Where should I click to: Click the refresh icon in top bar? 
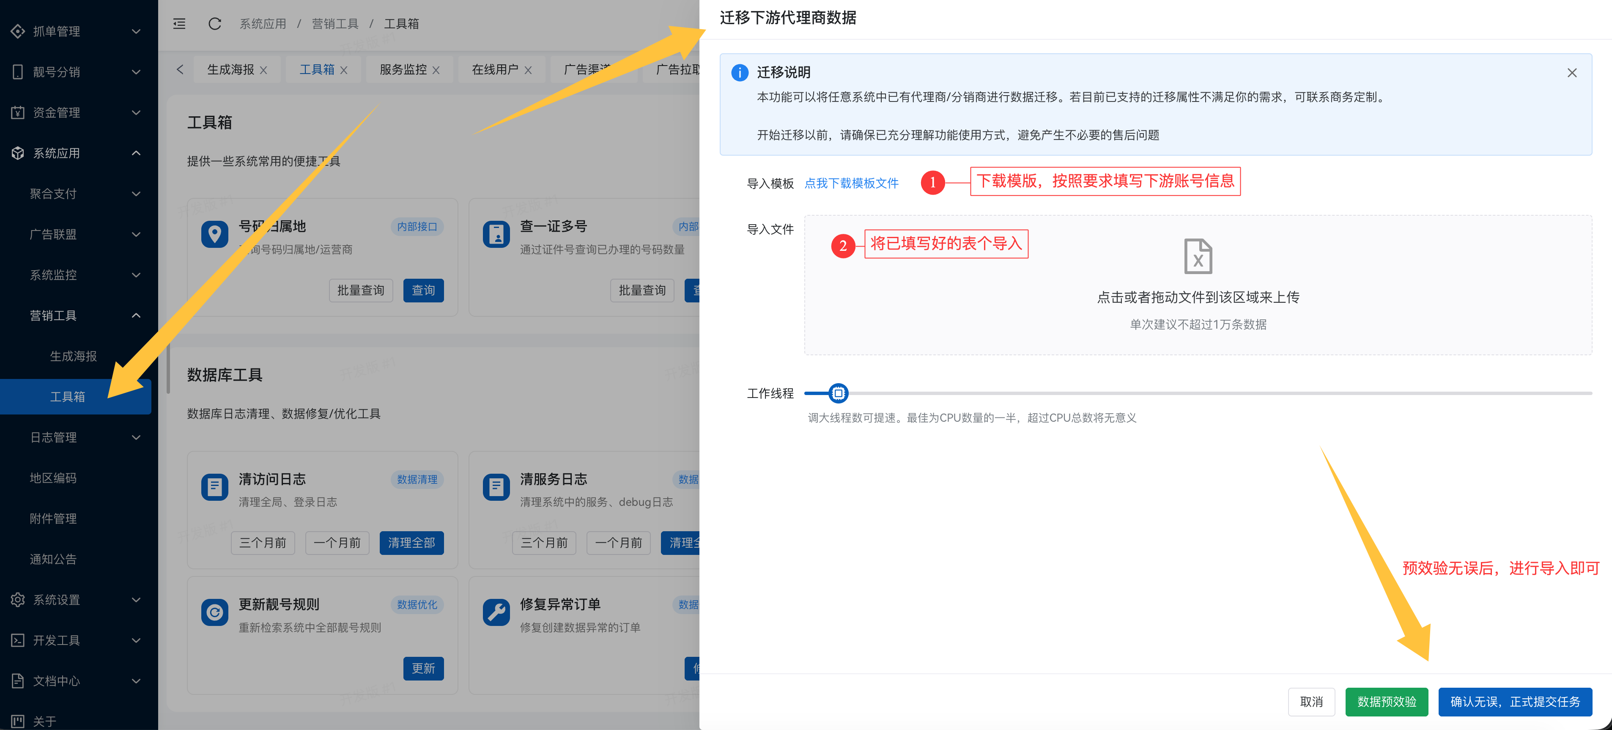[215, 24]
